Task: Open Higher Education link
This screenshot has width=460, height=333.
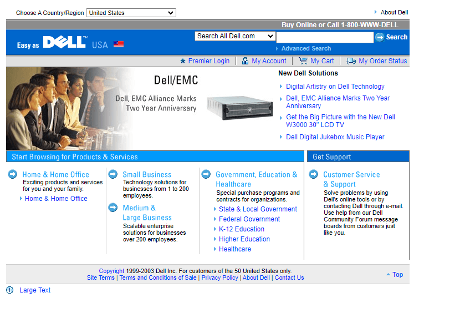Action: [244, 239]
